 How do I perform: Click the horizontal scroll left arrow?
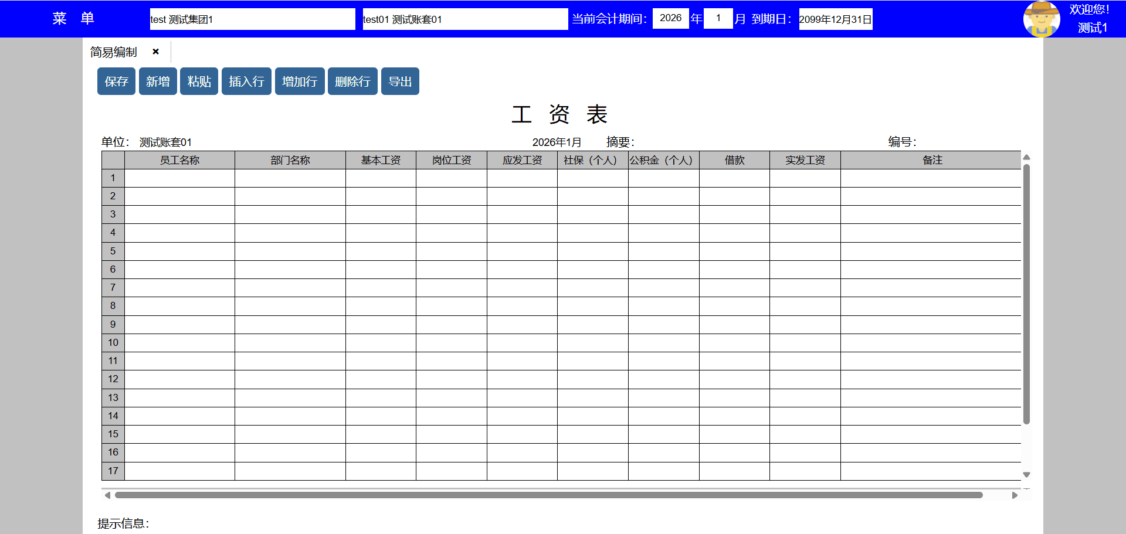(x=107, y=495)
